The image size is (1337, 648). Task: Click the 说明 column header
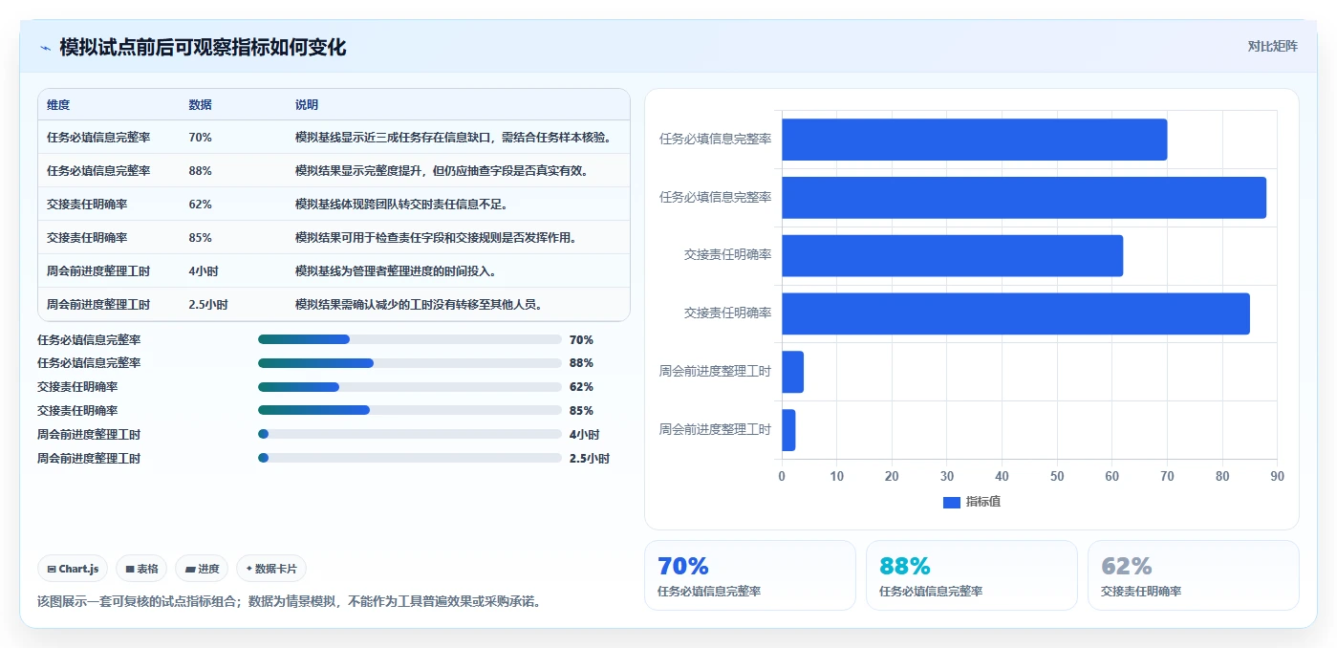point(307,105)
